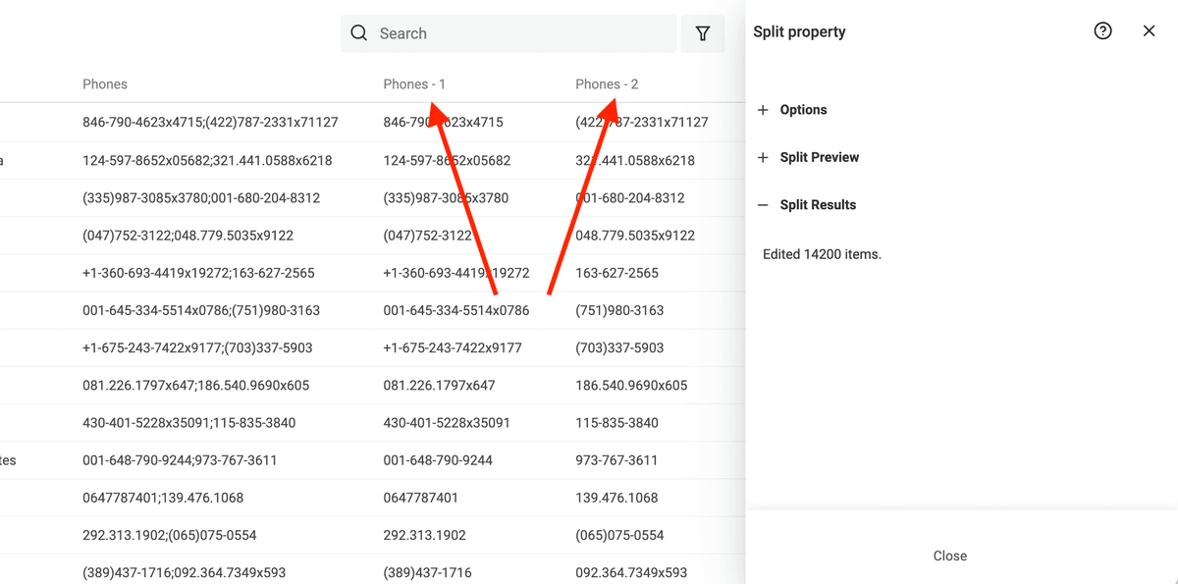Click Phones - 2 cell 973-767-3611
The height and width of the screenshot is (584, 1178).
click(x=616, y=460)
